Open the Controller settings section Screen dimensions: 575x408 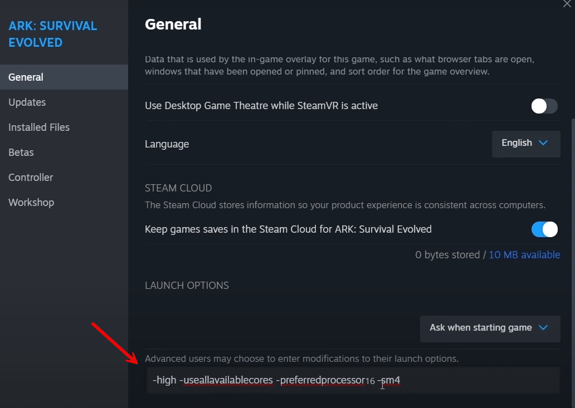(31, 177)
